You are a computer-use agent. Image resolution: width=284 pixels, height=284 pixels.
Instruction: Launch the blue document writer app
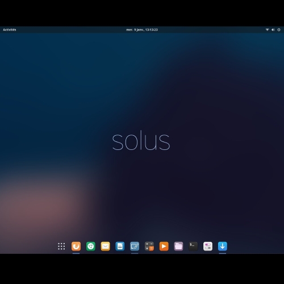click(x=120, y=247)
